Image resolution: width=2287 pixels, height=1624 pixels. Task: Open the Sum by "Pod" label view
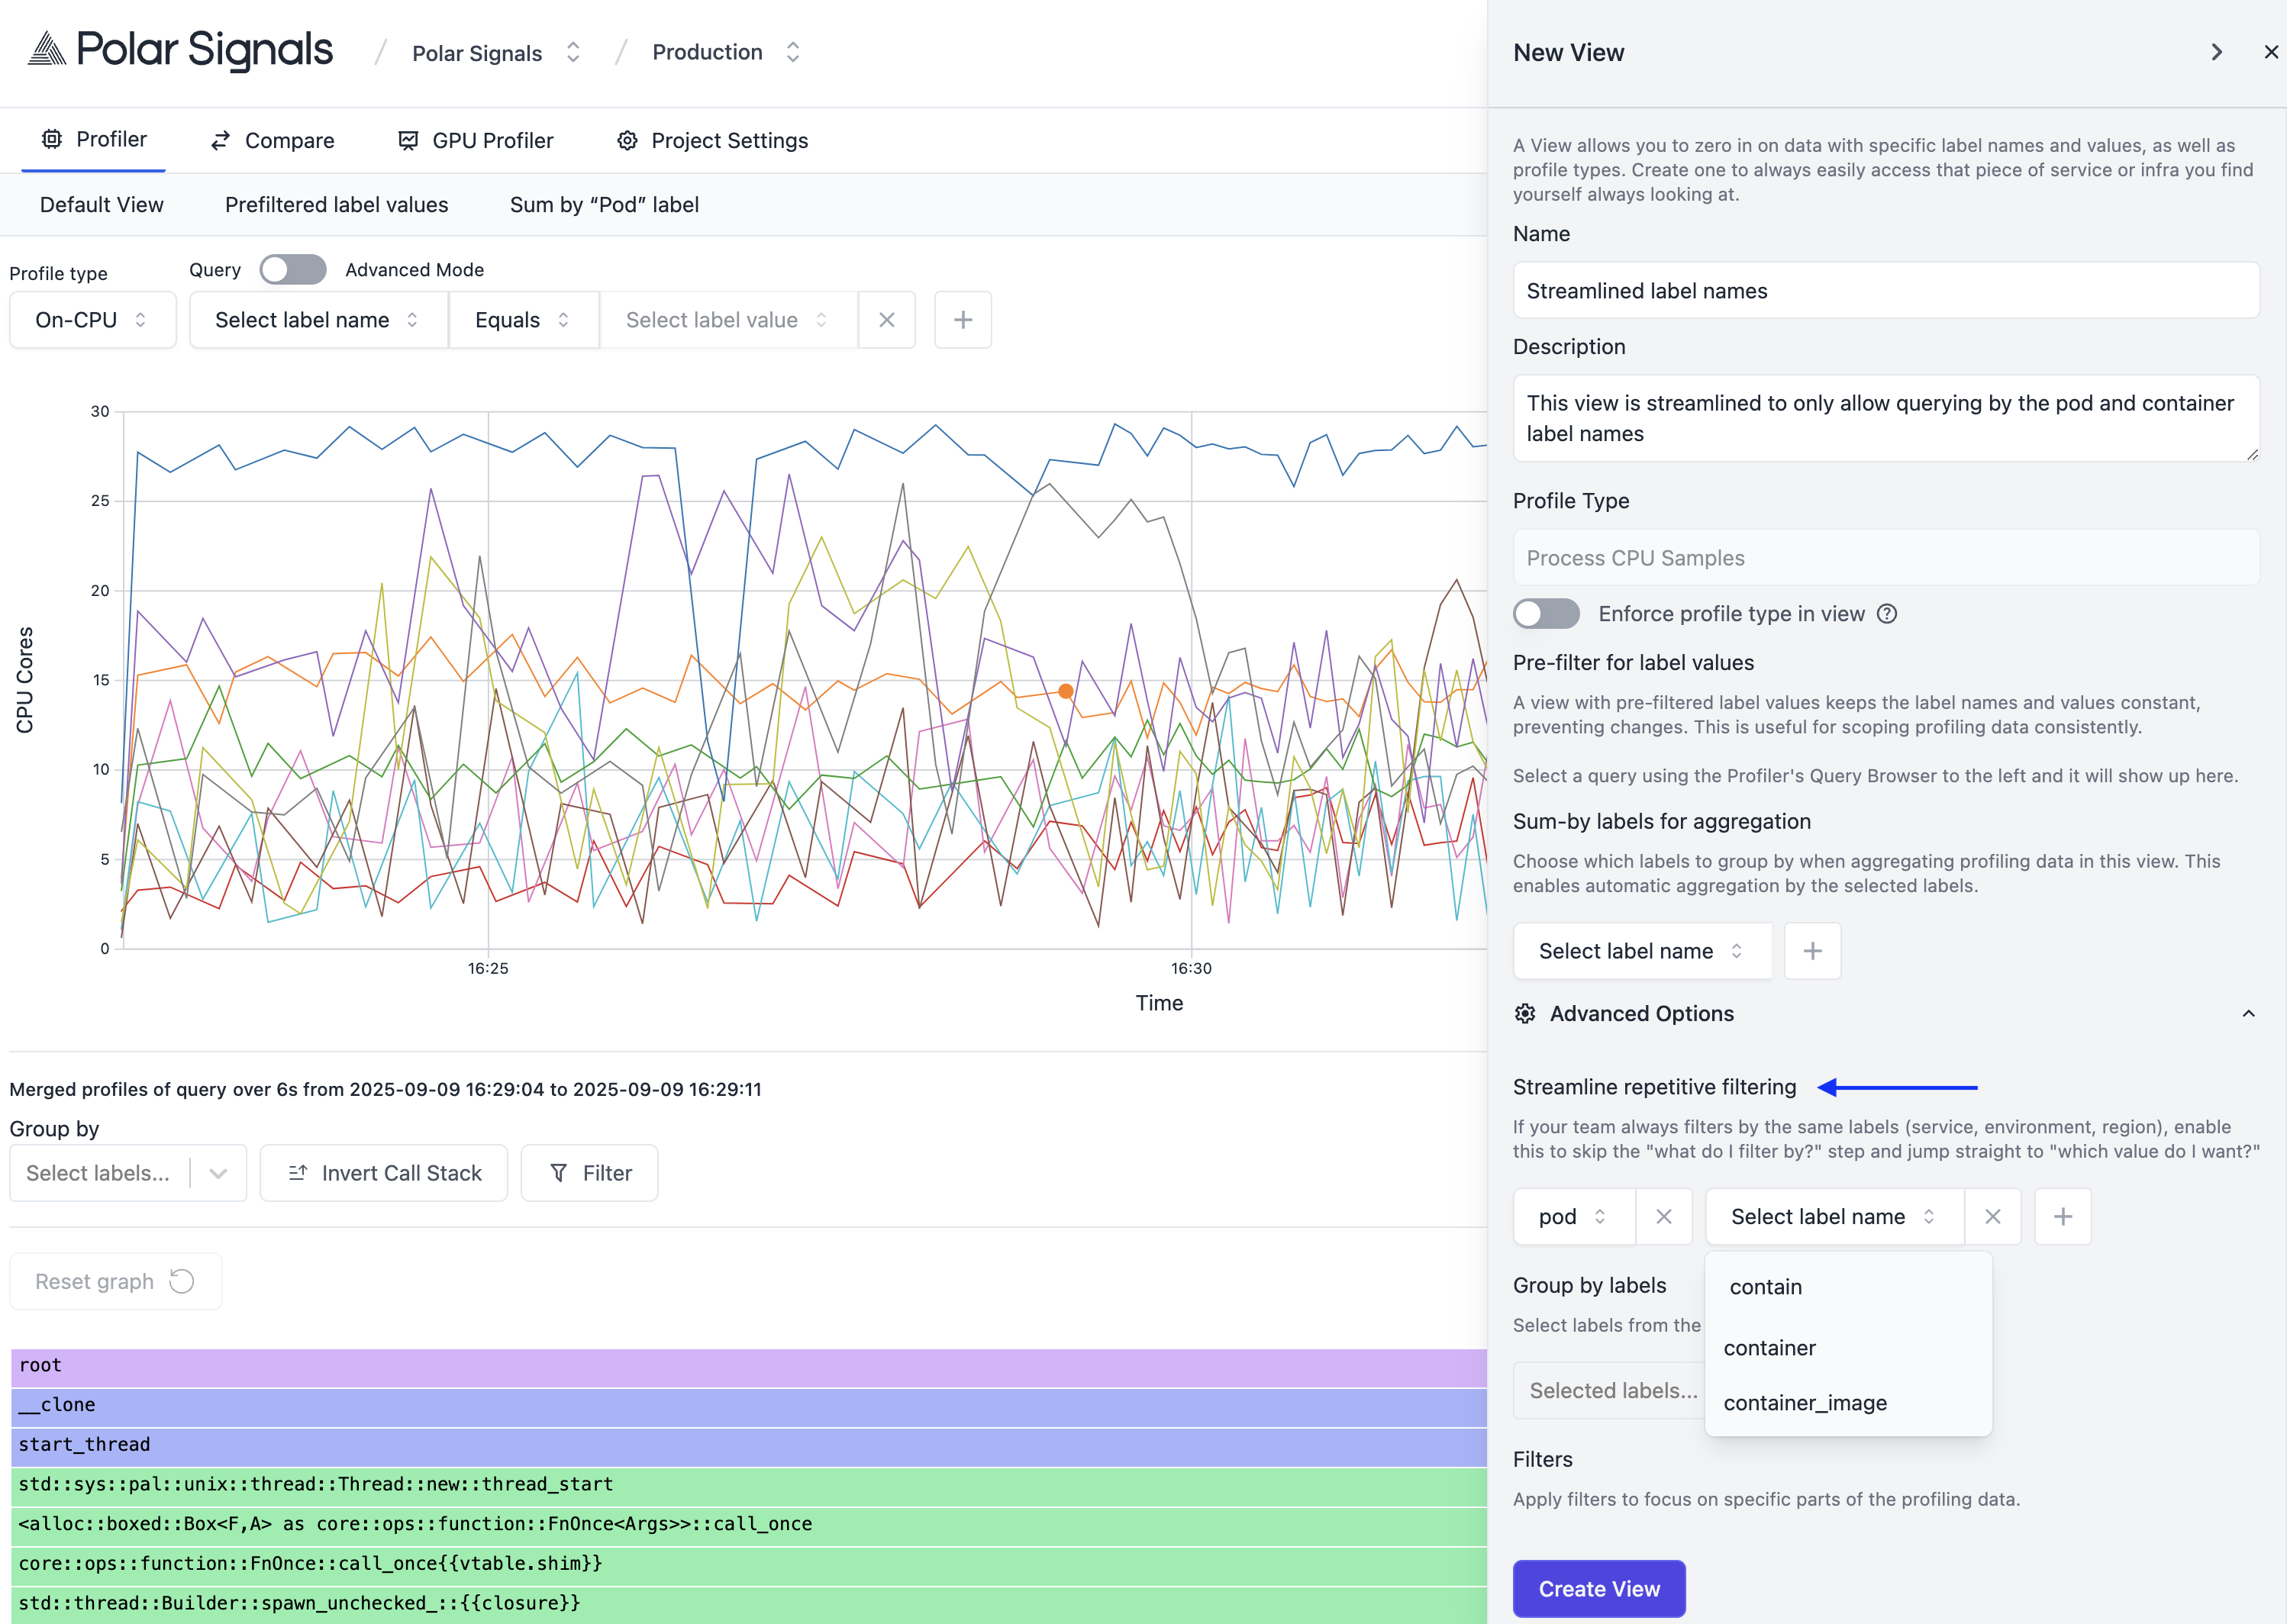604,205
